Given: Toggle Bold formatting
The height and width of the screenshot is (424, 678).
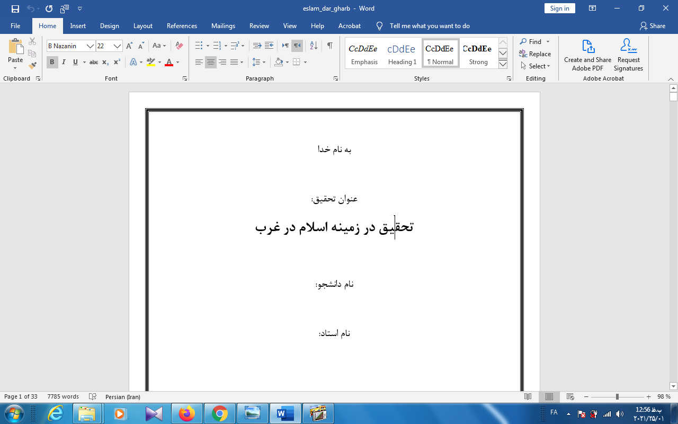Looking at the screenshot, I should pos(52,62).
